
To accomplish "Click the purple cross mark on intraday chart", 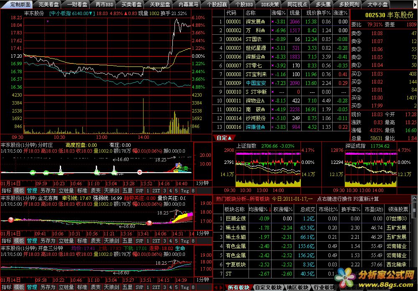I will (x=48, y=21).
